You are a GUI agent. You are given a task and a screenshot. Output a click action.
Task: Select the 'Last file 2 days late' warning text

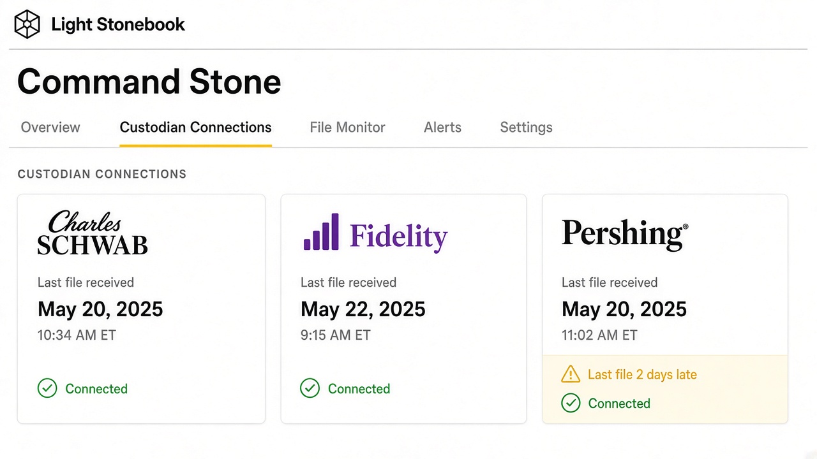pos(642,375)
